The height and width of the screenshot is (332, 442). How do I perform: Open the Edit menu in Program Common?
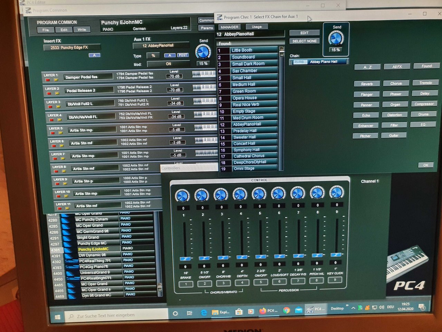(64, 30)
